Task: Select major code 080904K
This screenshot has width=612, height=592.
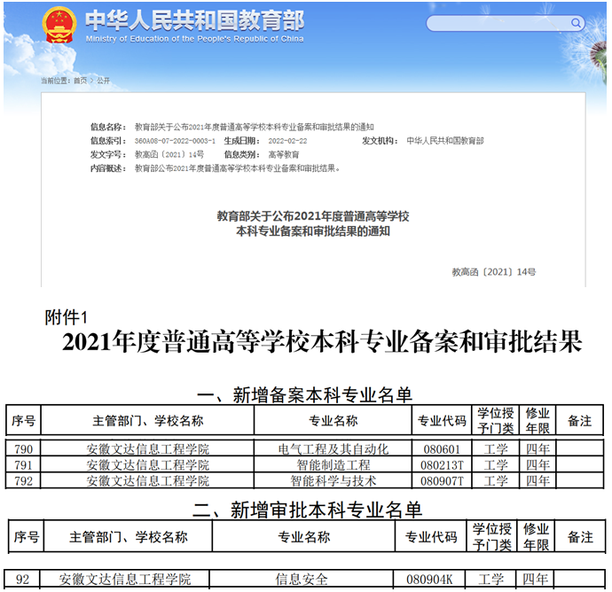Action: tap(429, 579)
